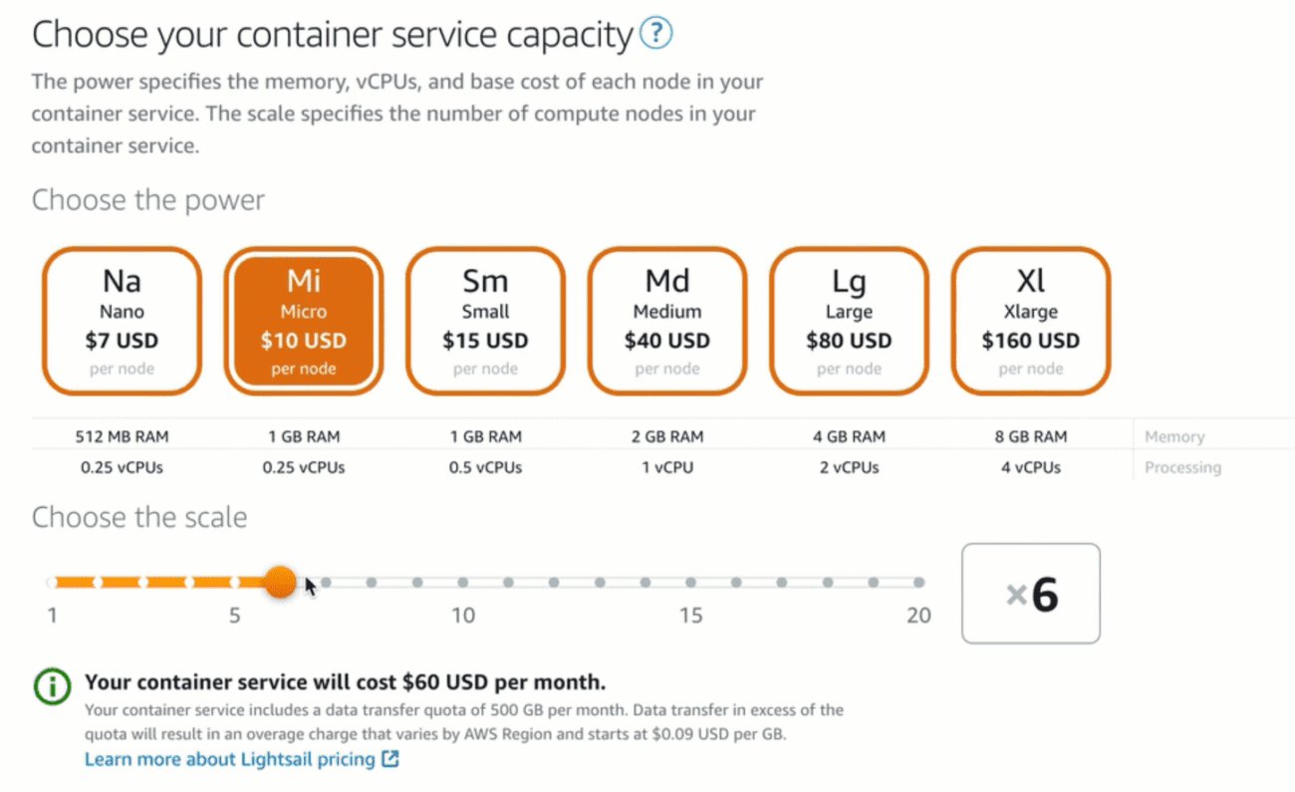The width and height of the screenshot is (1295, 792).
Task: Click the slider dot for scale 7
Action: [326, 582]
